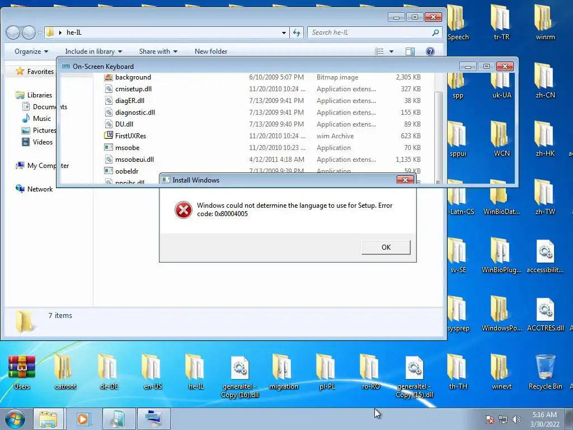Open Windows Explorer from the taskbar
Screen dimensions: 573x430
[48, 419]
